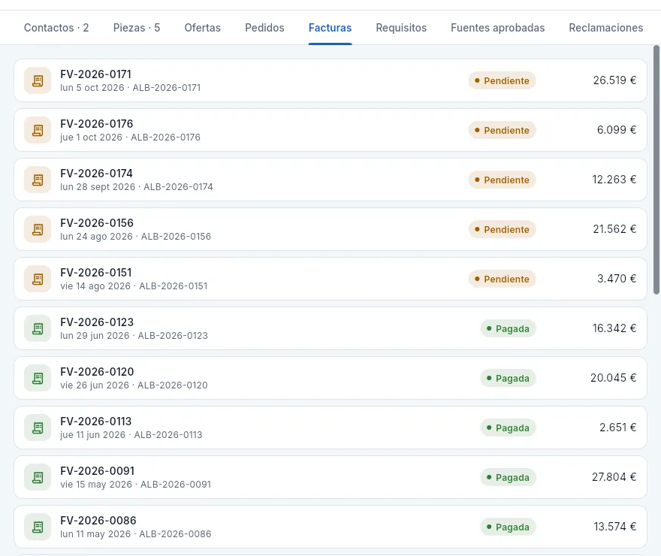Click the date line 'lun 11 may 2026 · ALB-2026-0086'

tap(136, 534)
